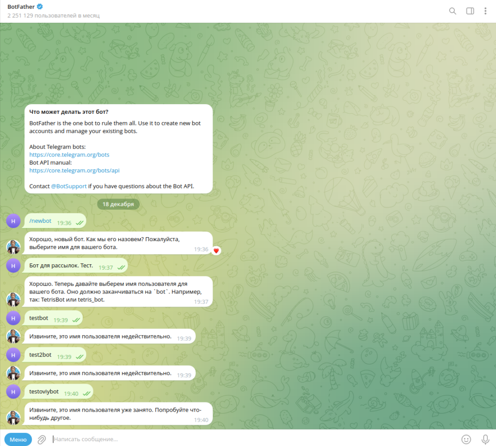The image size is (496, 446).
Task: Open the emoji picker smiley icon
Action: (x=466, y=439)
